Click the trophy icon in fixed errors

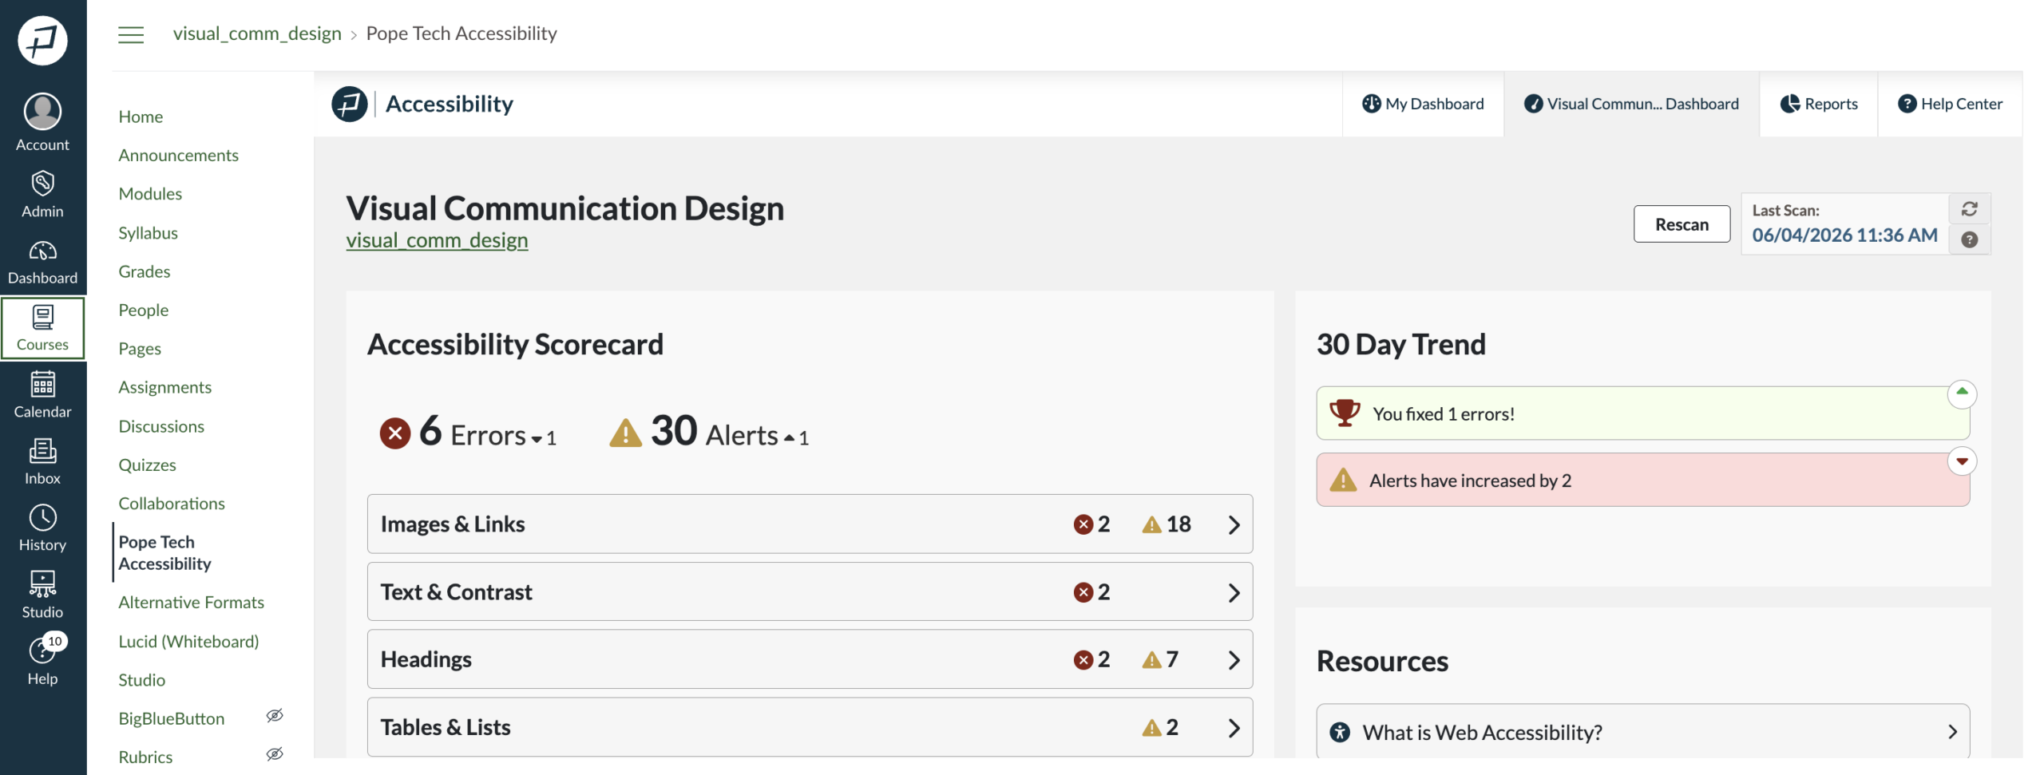pos(1345,413)
